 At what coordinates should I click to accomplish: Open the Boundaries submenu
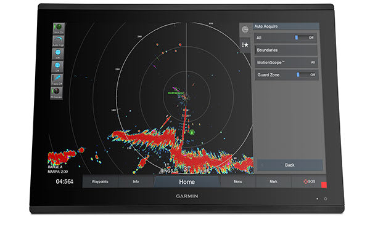pos(286,50)
